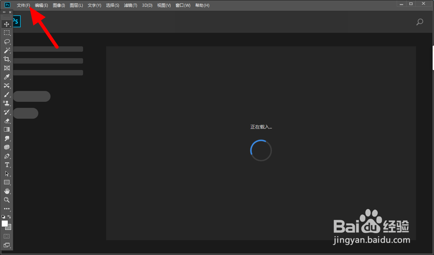The image size is (434, 255).
Task: Open the 文件(F) menu
Action: 23,5
